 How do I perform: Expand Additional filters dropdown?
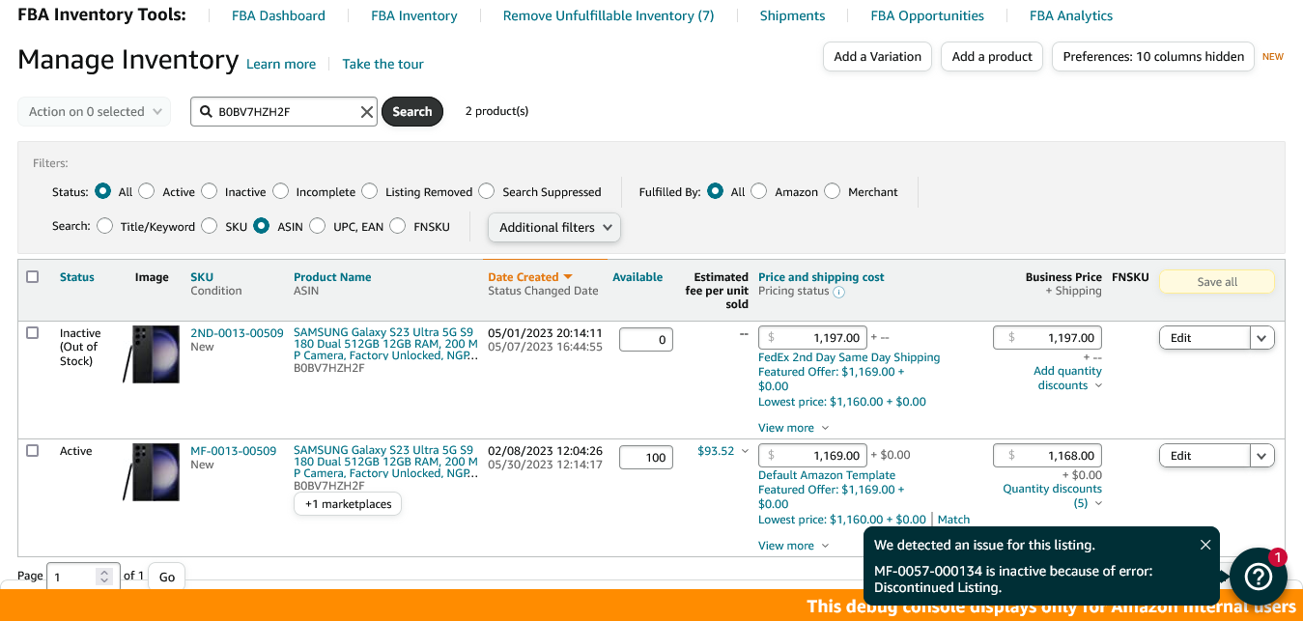pos(554,227)
